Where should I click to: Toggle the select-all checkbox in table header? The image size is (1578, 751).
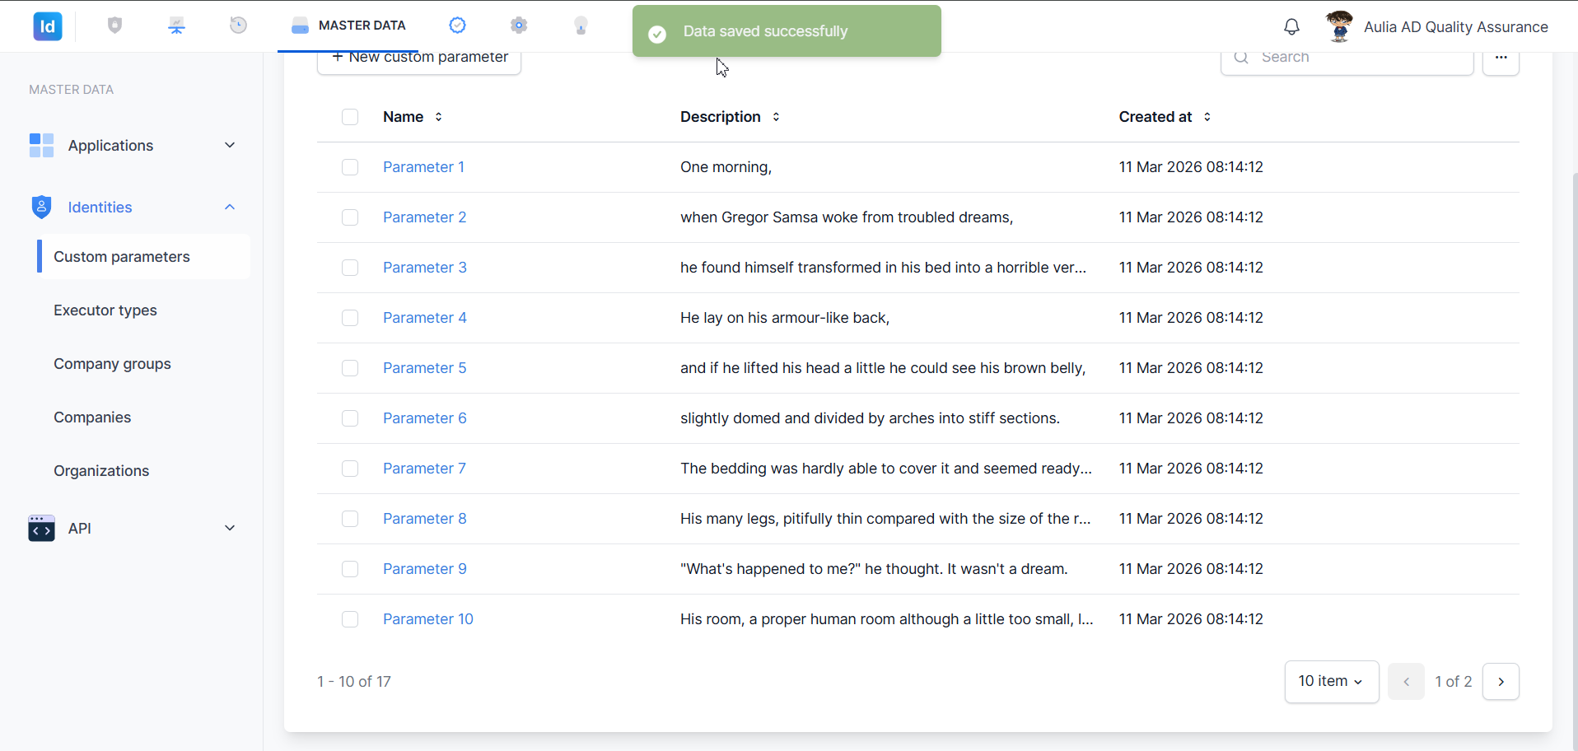pos(350,117)
